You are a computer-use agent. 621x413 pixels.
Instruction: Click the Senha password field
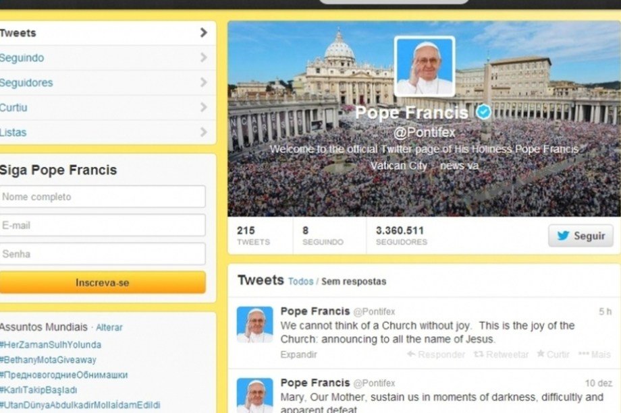pyautogui.click(x=103, y=254)
